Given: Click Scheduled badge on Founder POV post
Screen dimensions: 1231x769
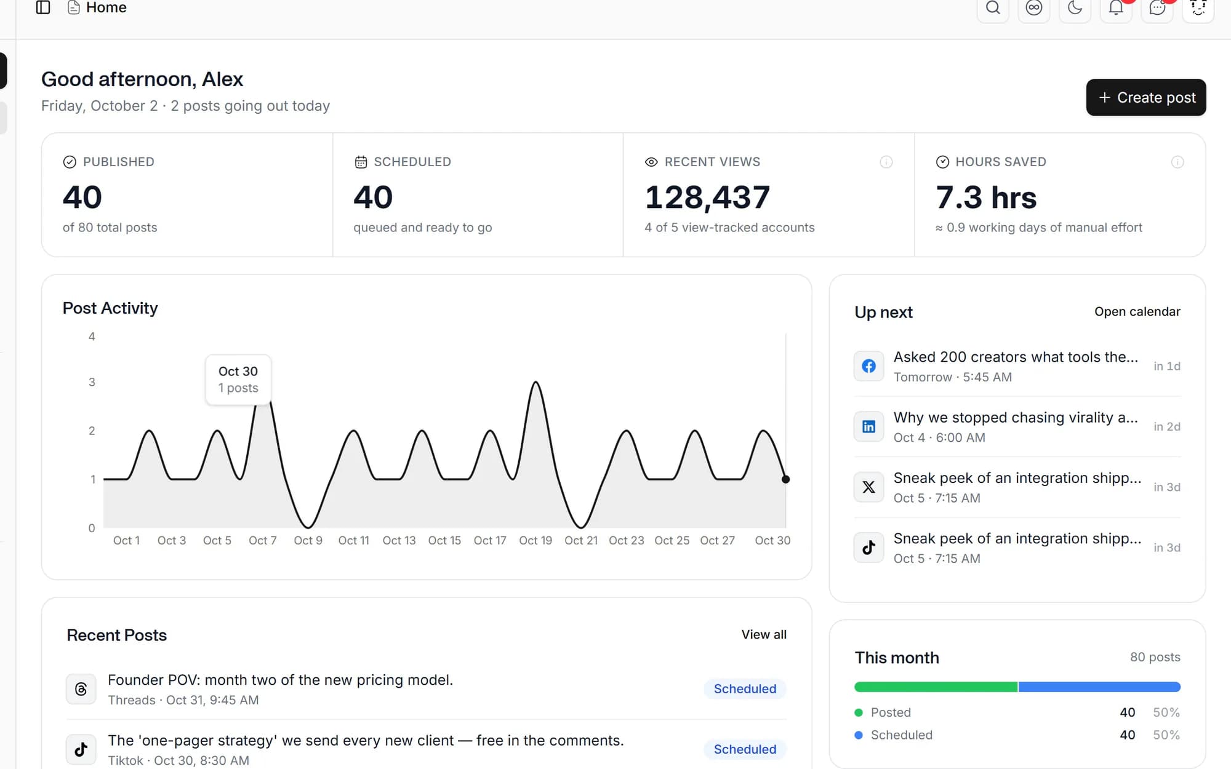Looking at the screenshot, I should [x=745, y=688].
